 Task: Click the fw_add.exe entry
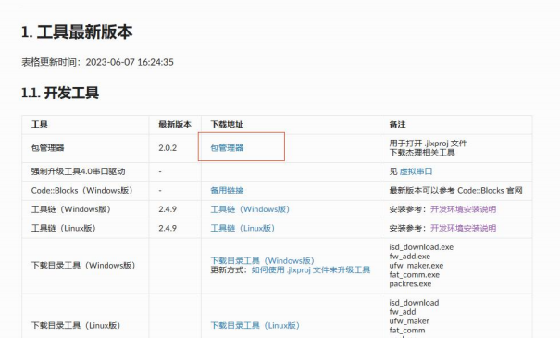410,257
